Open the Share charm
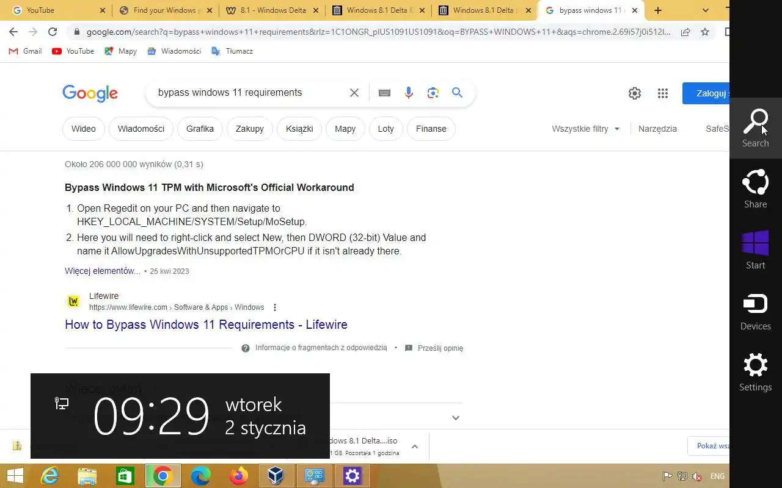 (755, 189)
